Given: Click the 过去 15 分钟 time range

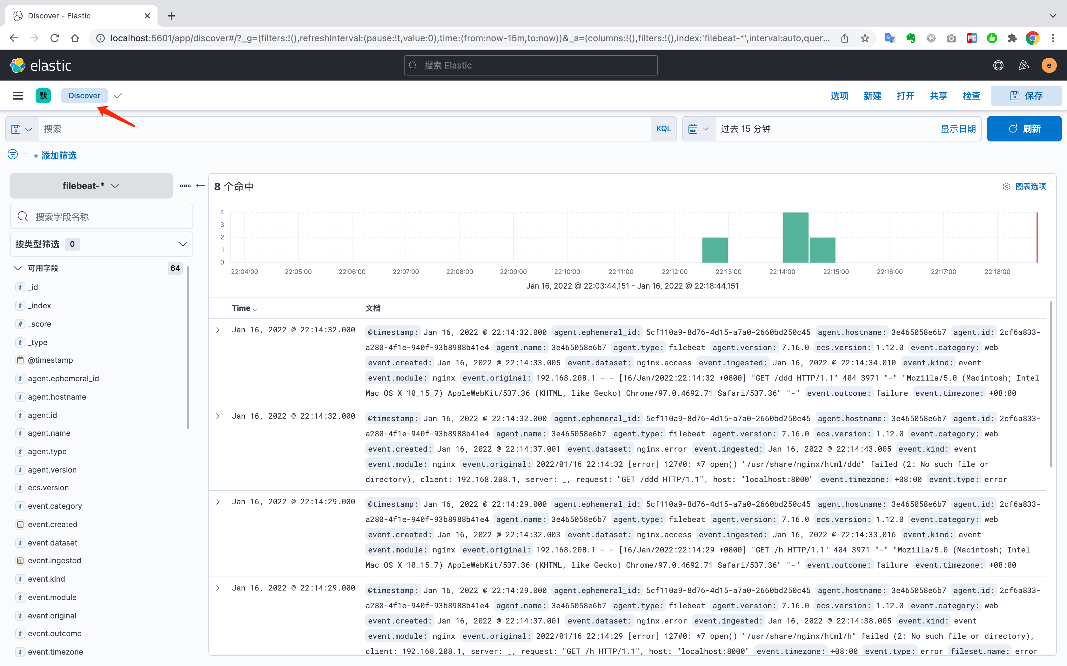Looking at the screenshot, I should point(746,129).
